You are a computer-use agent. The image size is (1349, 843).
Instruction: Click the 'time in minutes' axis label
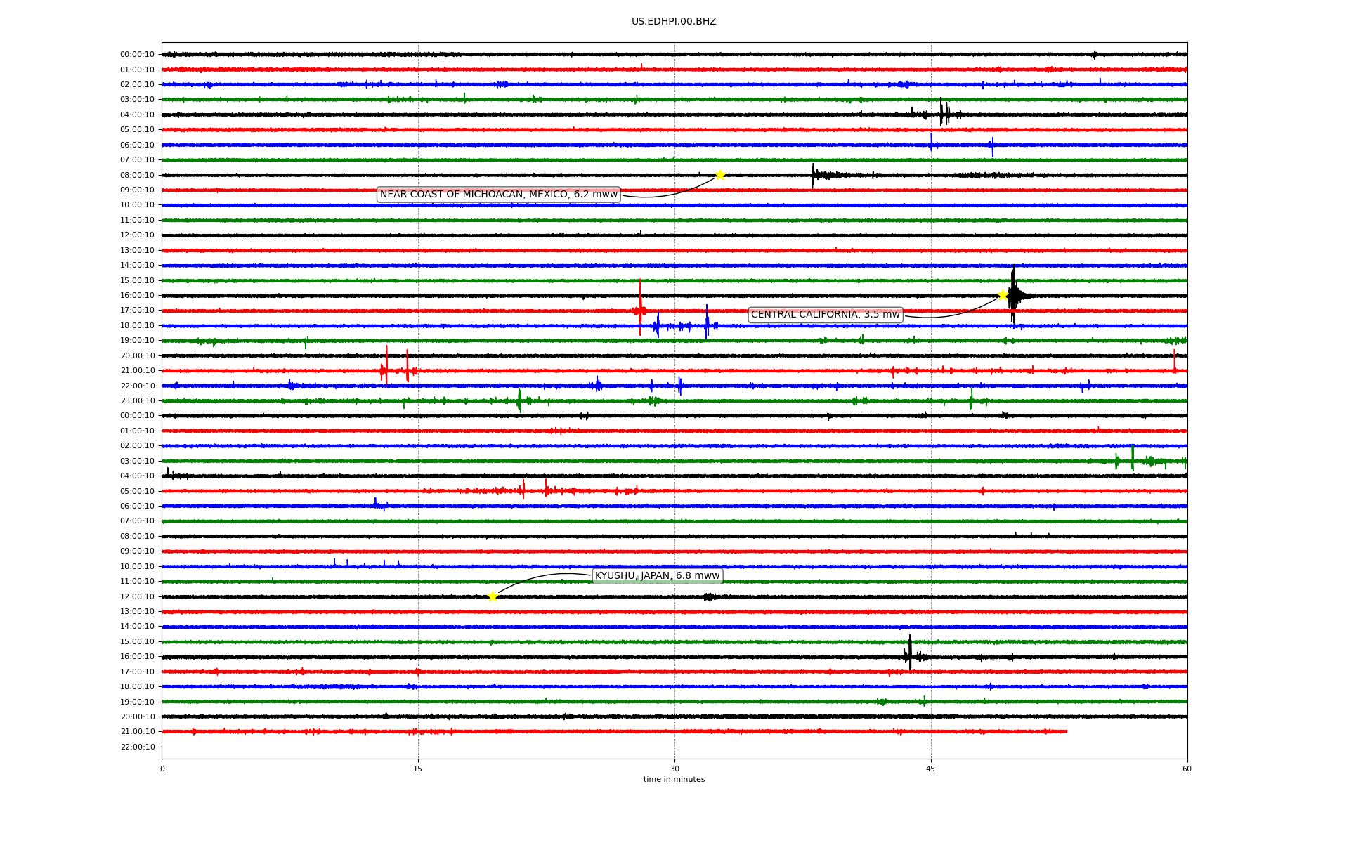pyautogui.click(x=674, y=780)
